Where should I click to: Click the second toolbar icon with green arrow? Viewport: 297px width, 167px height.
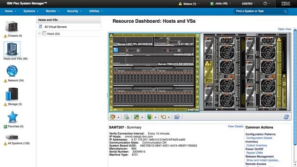point(126,117)
